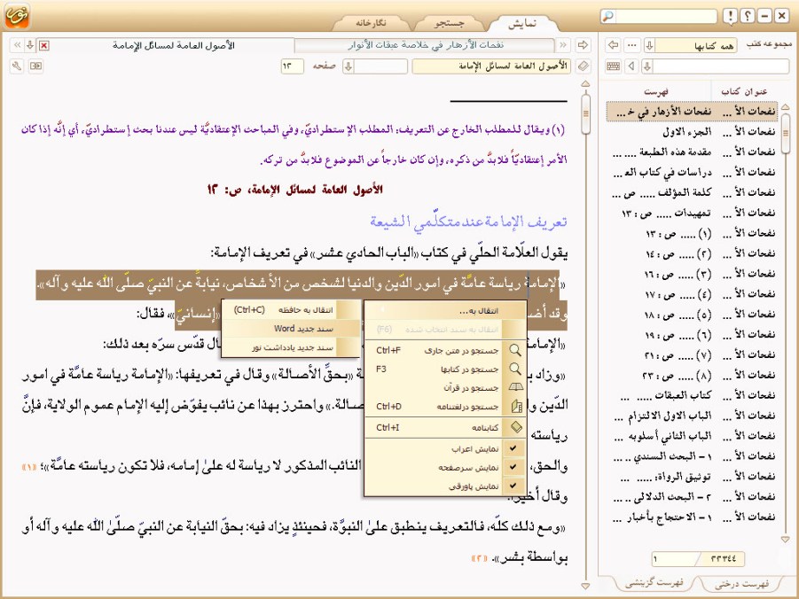Click the double chevron after the نفحات الأزهار tab
This screenshot has width=799, height=599.
(563, 45)
